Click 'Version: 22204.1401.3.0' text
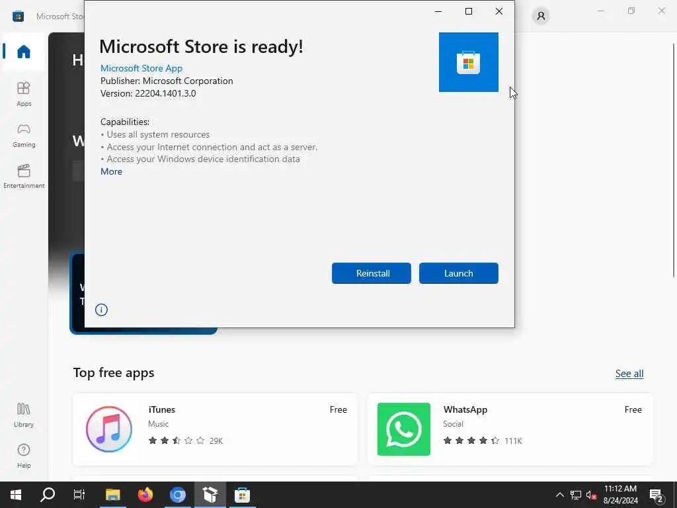The image size is (677, 508). coord(148,93)
